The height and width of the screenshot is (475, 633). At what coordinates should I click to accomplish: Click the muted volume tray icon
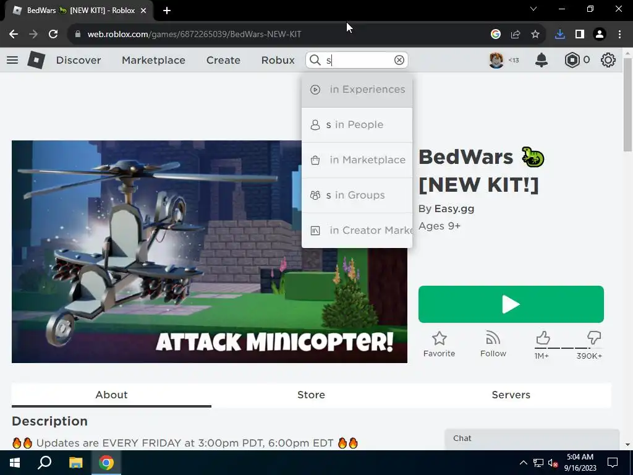click(553, 463)
